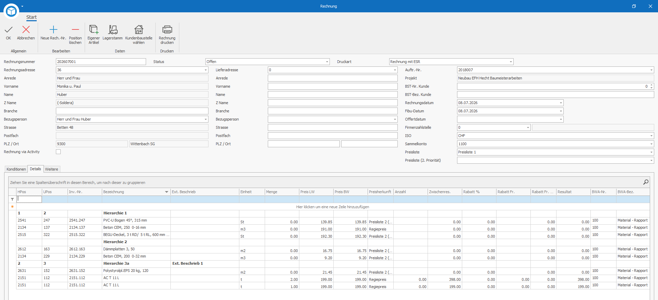Open the Auftr.-Nr. dropdown

click(651, 70)
